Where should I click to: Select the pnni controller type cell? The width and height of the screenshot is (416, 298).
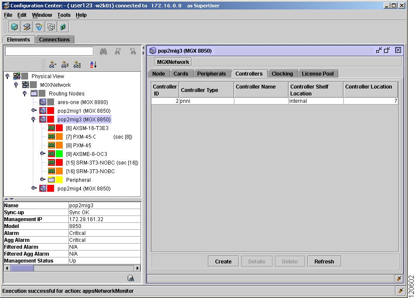pos(206,101)
